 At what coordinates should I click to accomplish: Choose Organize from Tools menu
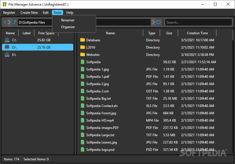68,27
